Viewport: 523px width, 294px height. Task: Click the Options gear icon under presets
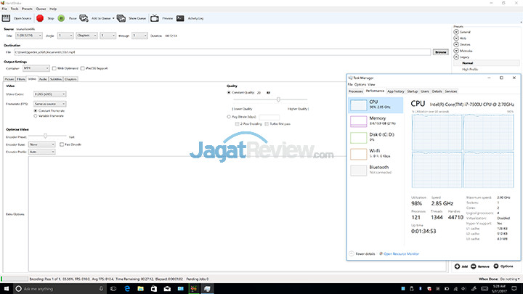[496, 266]
